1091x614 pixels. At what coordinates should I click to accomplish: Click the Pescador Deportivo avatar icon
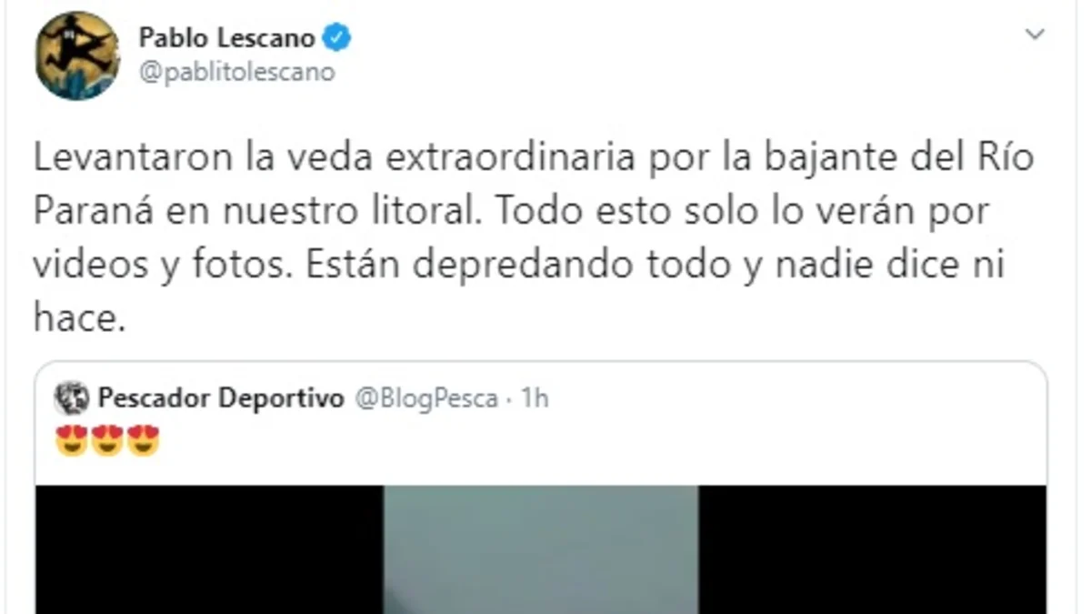72,398
